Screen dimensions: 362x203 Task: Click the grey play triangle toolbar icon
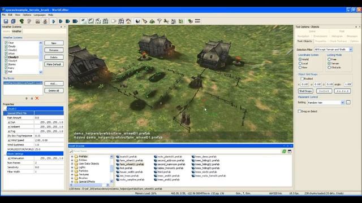[114, 21]
